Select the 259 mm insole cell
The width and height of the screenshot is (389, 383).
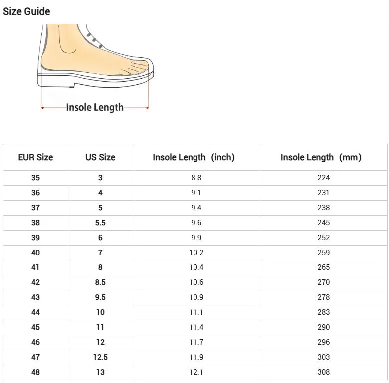(323, 253)
